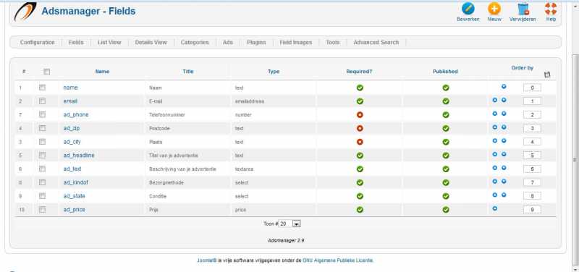Open the Joomla! footer link

click(x=207, y=260)
